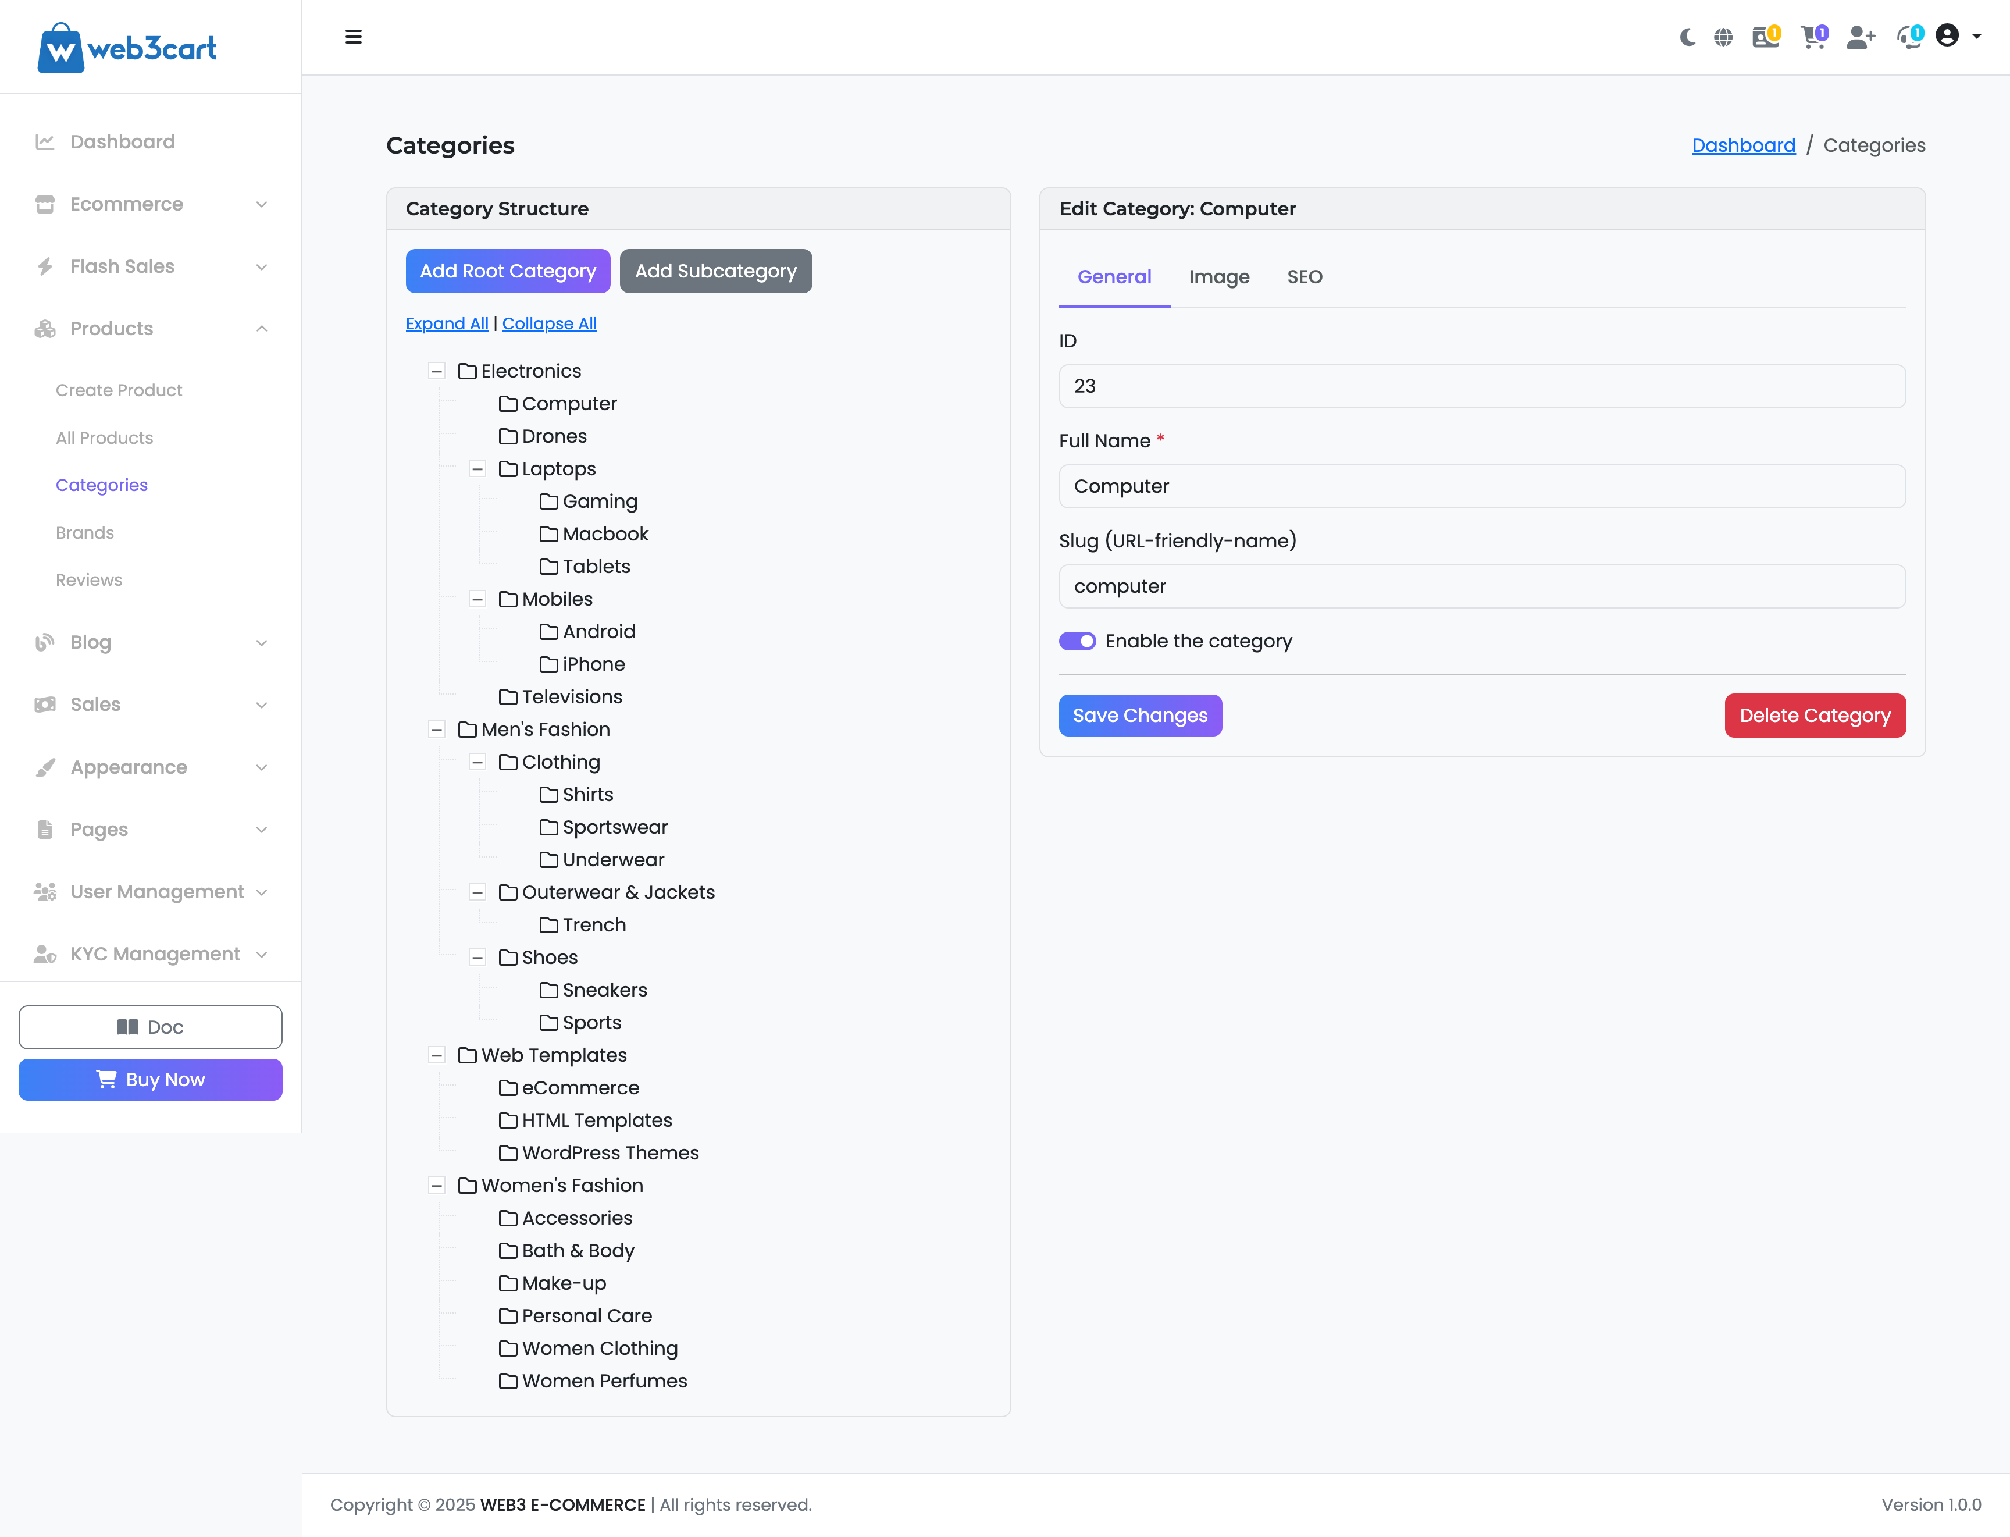Switch to the SEO tab
The image size is (2010, 1537).
[1304, 277]
